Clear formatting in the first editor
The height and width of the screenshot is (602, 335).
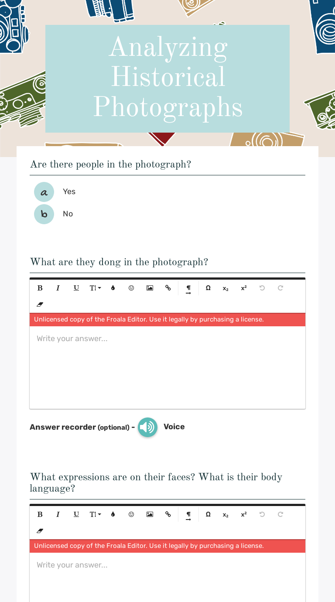pos(40,304)
